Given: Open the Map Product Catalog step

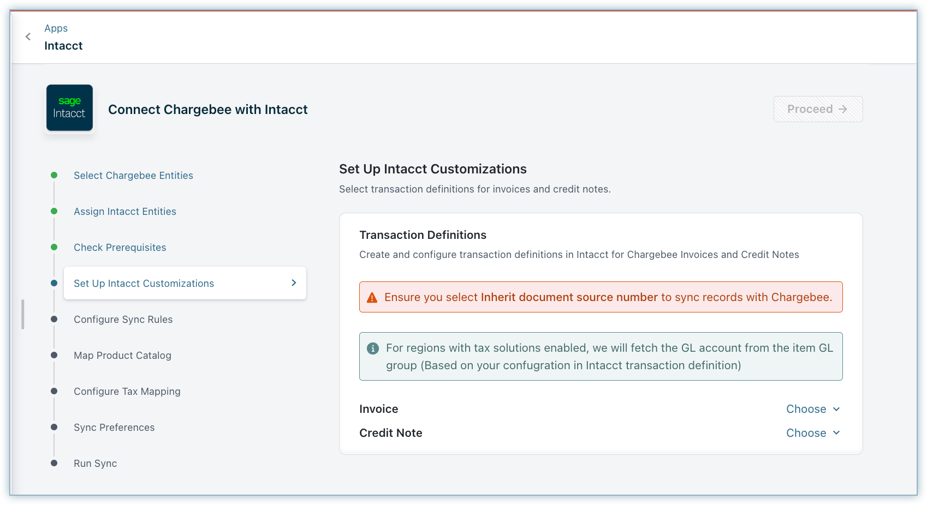Looking at the screenshot, I should (x=122, y=356).
